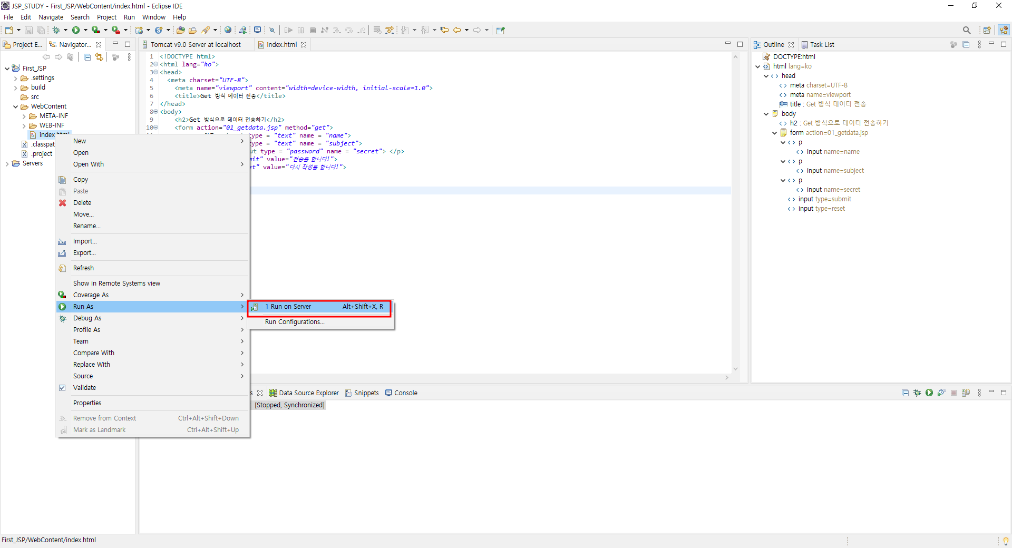The image size is (1012, 548).
Task: Click the Open Task folder icon in toolbar
Action: click(x=193, y=30)
